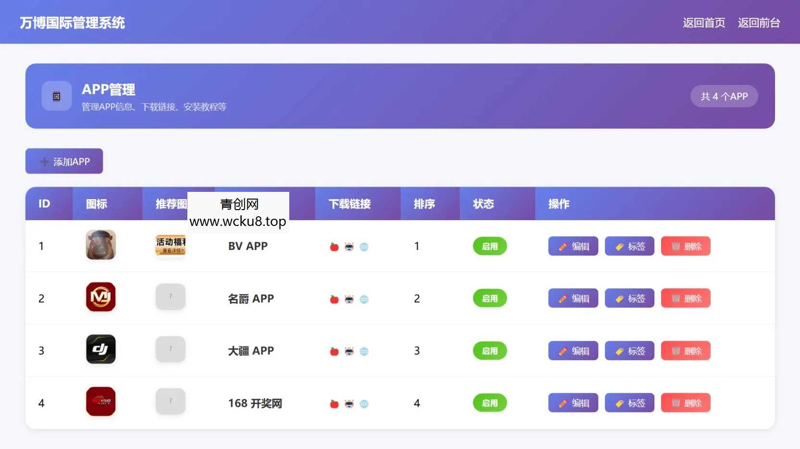Click the Apple download icon for BV APP
Image resolution: width=800 pixels, height=449 pixels.
(333, 247)
